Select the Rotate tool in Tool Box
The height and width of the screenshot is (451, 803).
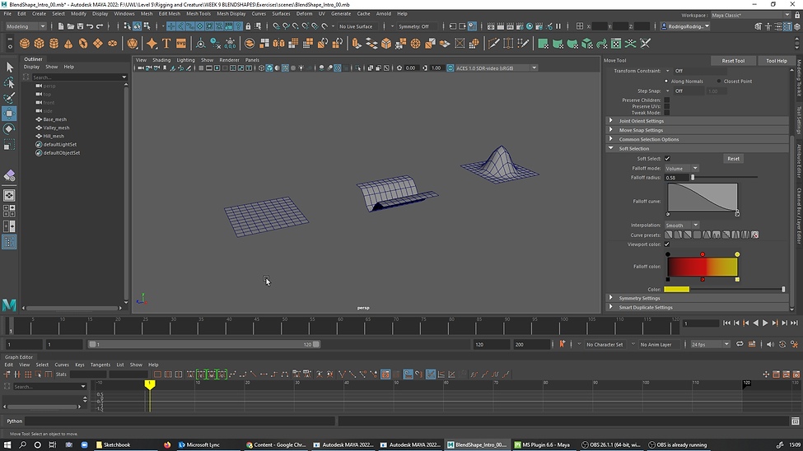point(9,129)
